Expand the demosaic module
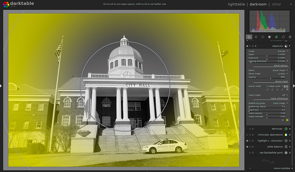The image size is (295, 172). 289,129
